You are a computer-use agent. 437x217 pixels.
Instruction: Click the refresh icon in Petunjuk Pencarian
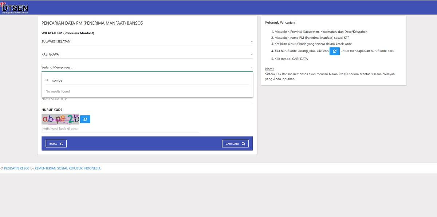[334, 51]
